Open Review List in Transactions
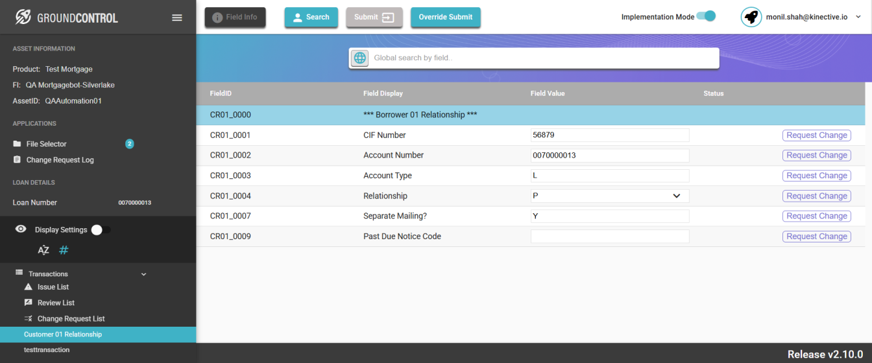The image size is (872, 363). pos(55,303)
